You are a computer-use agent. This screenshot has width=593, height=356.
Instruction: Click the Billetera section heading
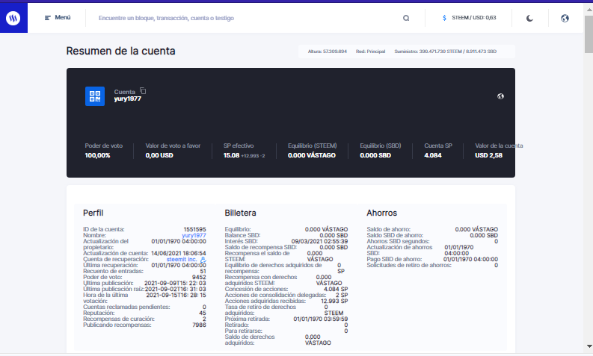tap(240, 213)
